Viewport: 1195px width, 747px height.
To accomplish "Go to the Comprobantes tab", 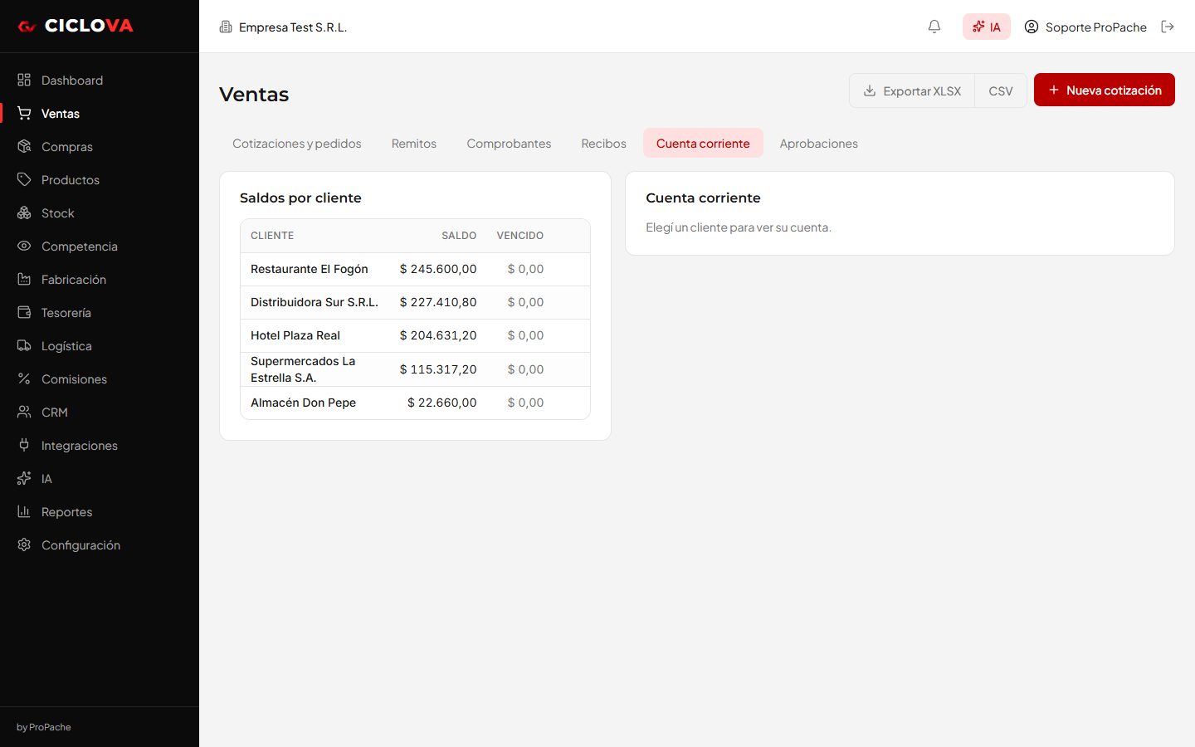I will pos(509,144).
